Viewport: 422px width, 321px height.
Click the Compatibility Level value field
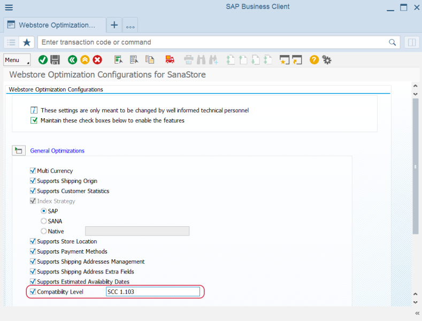tap(153, 292)
